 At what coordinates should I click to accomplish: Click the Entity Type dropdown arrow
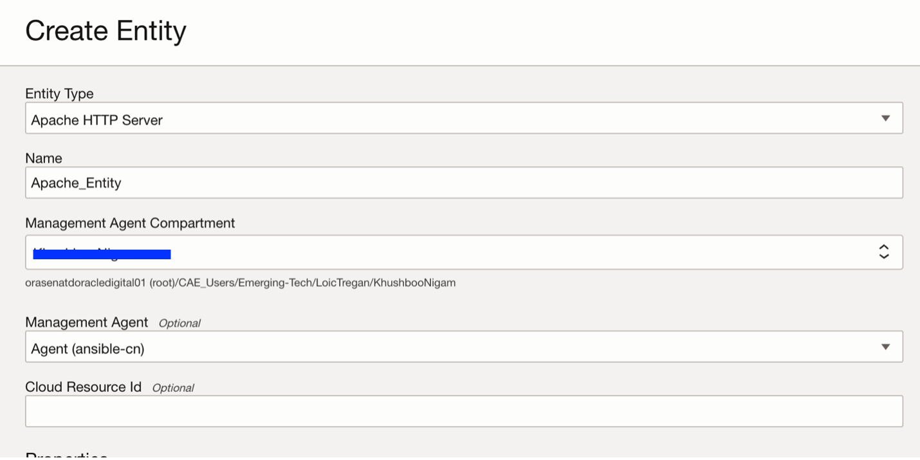(x=885, y=119)
